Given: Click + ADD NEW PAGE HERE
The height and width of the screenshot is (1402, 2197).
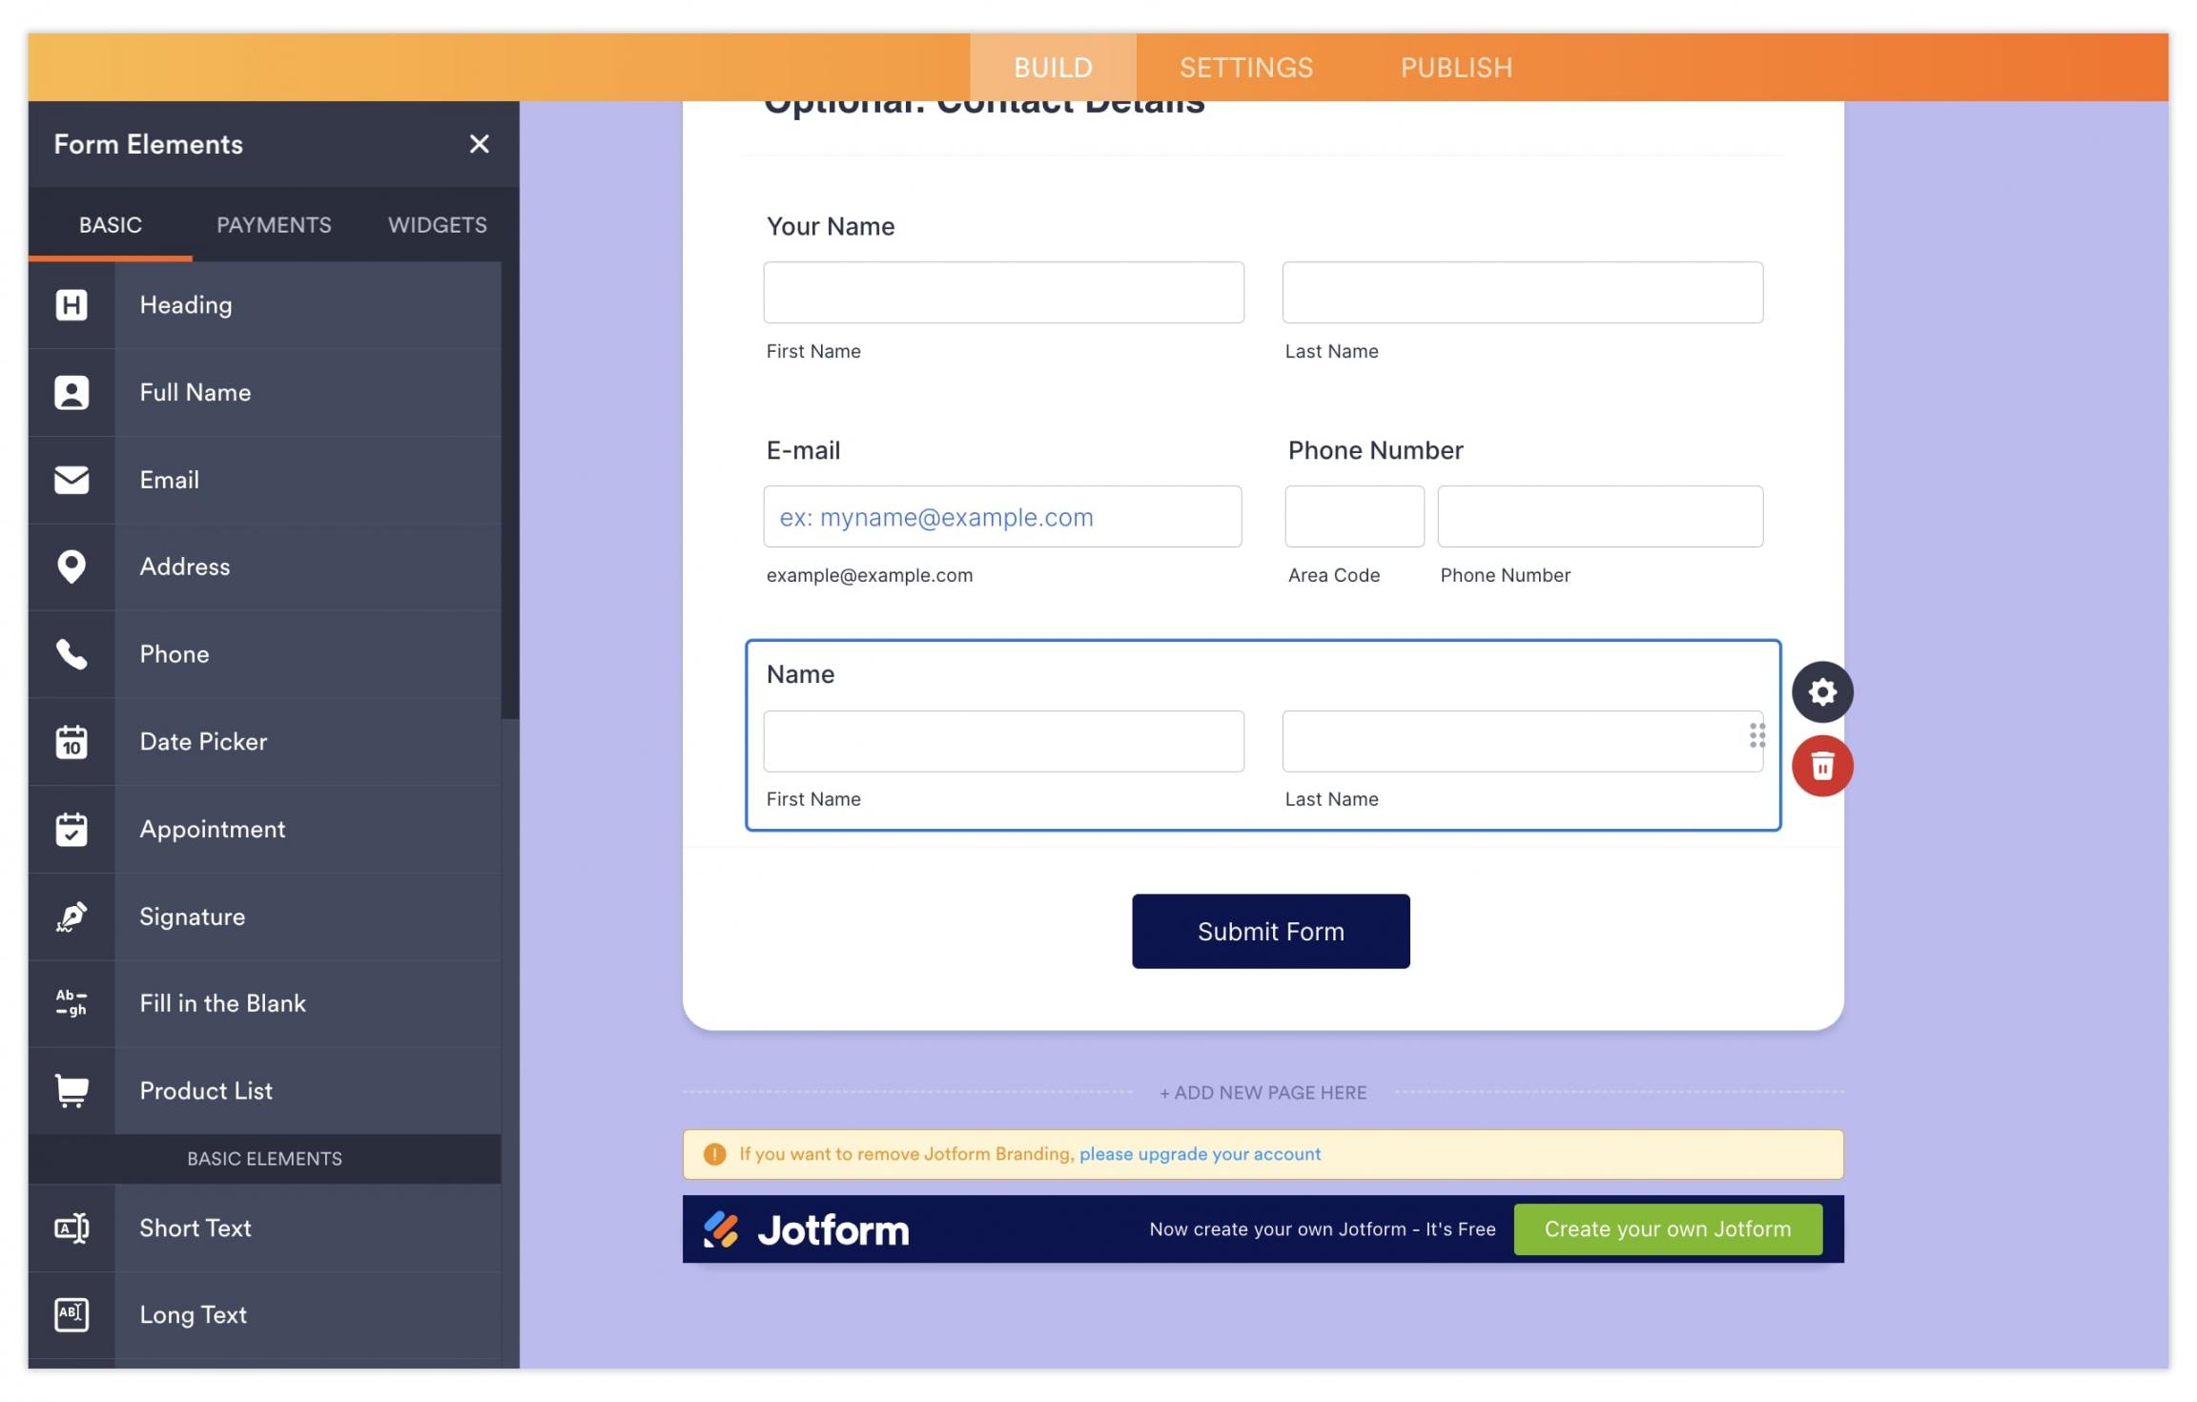Looking at the screenshot, I should coord(1263,1093).
